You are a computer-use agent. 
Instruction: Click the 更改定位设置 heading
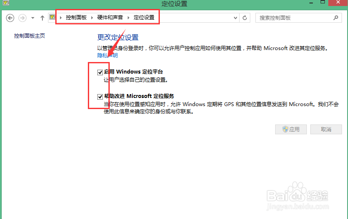(x=118, y=37)
